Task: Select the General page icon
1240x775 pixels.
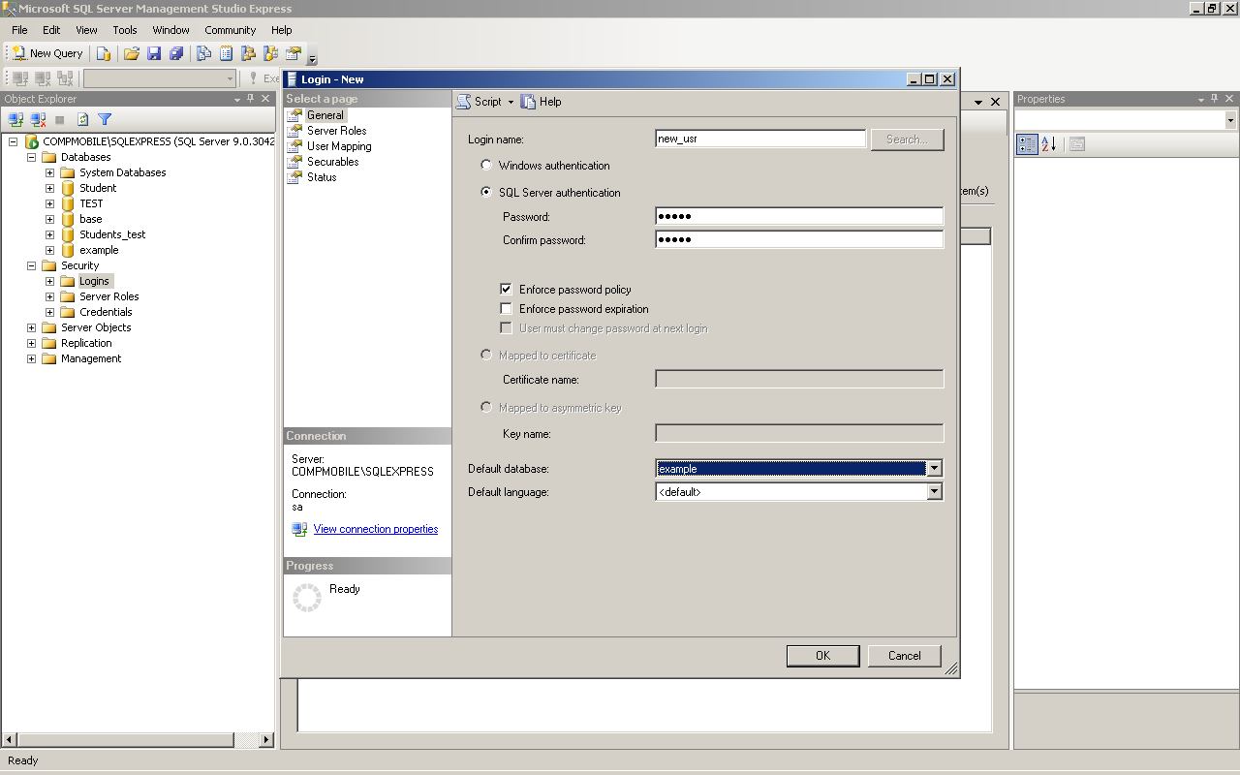Action: [295, 115]
